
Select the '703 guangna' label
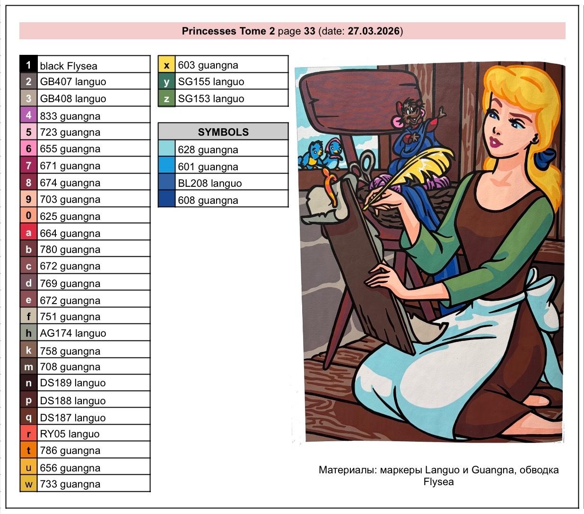(70, 199)
